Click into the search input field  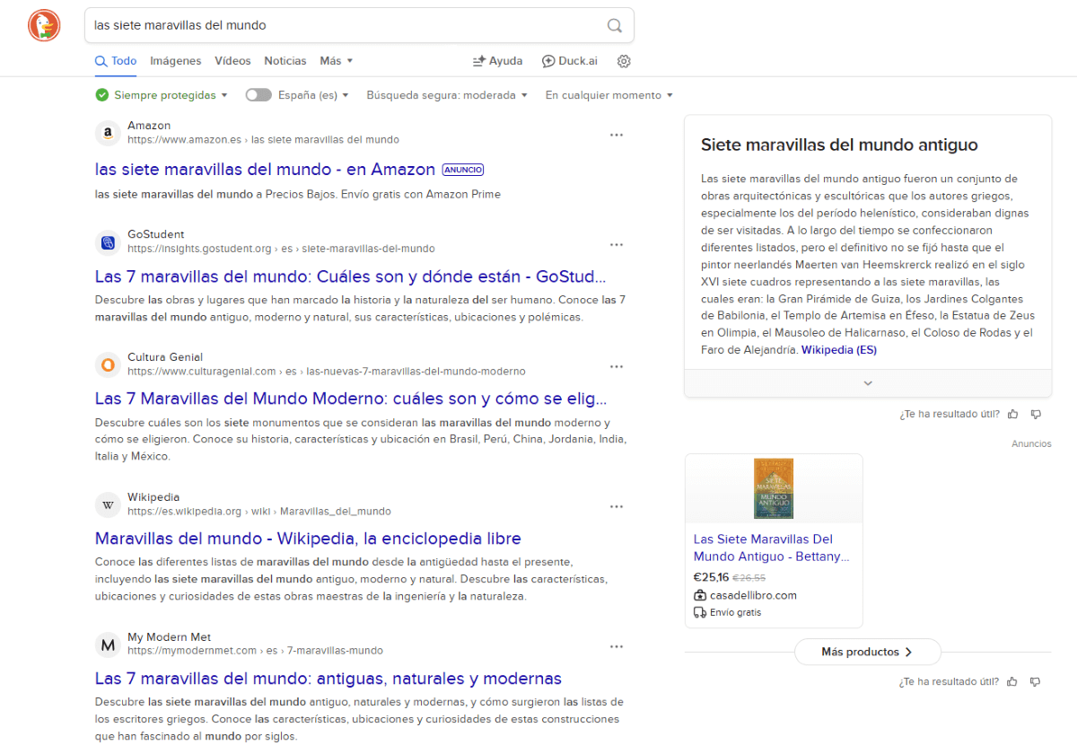pos(346,25)
